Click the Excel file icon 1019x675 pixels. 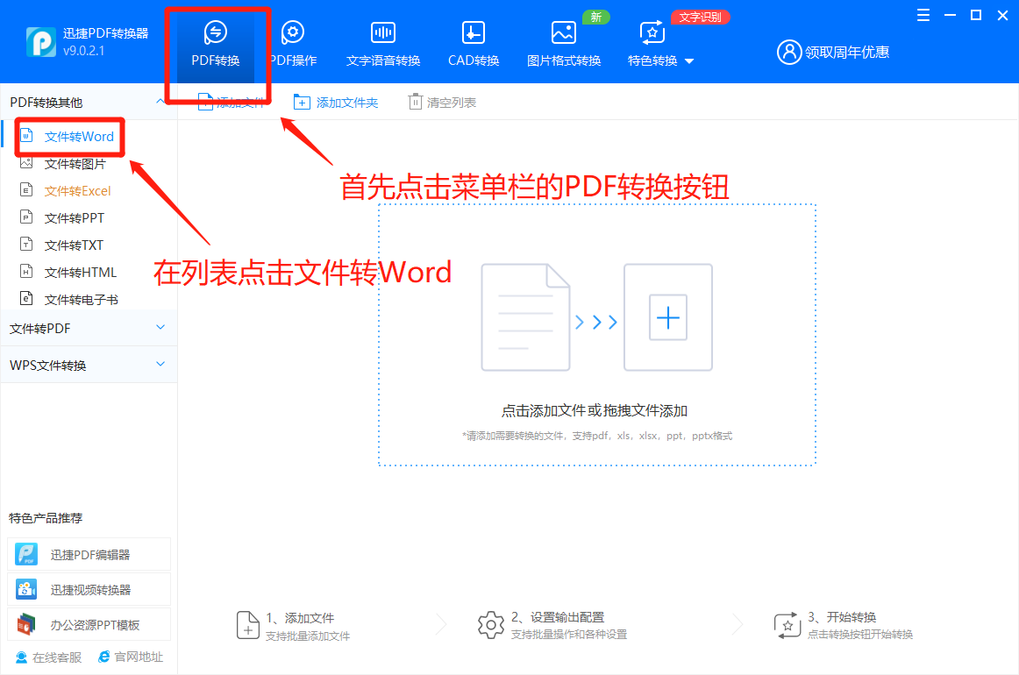tap(26, 189)
